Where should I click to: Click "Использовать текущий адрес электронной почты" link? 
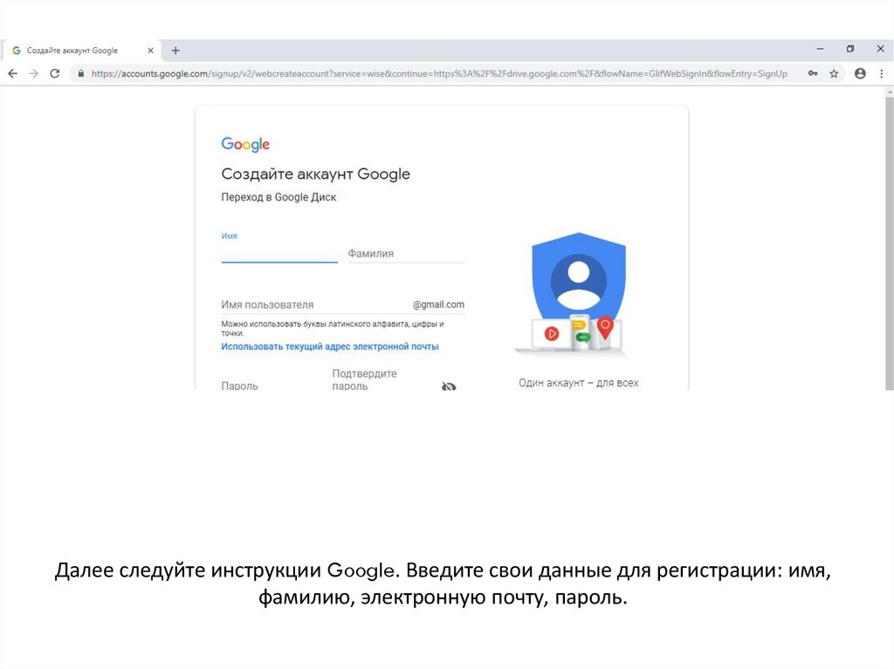330,346
